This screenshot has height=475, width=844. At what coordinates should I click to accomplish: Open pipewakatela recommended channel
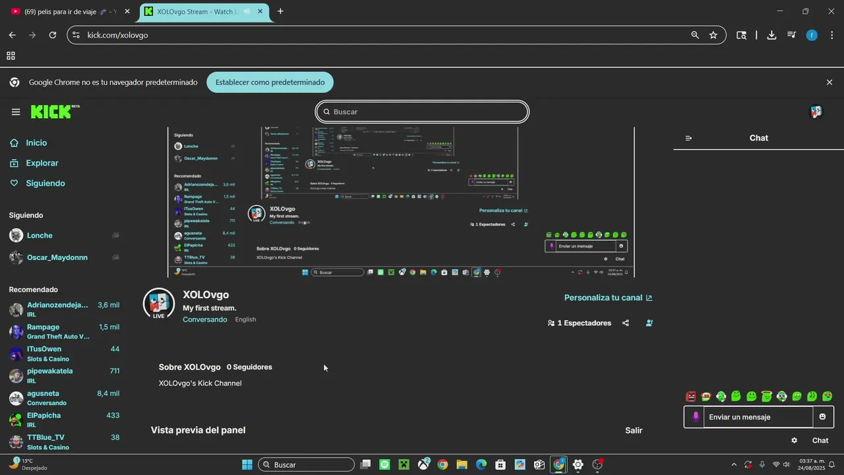click(64, 375)
